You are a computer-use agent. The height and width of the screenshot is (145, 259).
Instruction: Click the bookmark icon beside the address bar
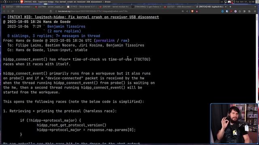tap(51, 11)
